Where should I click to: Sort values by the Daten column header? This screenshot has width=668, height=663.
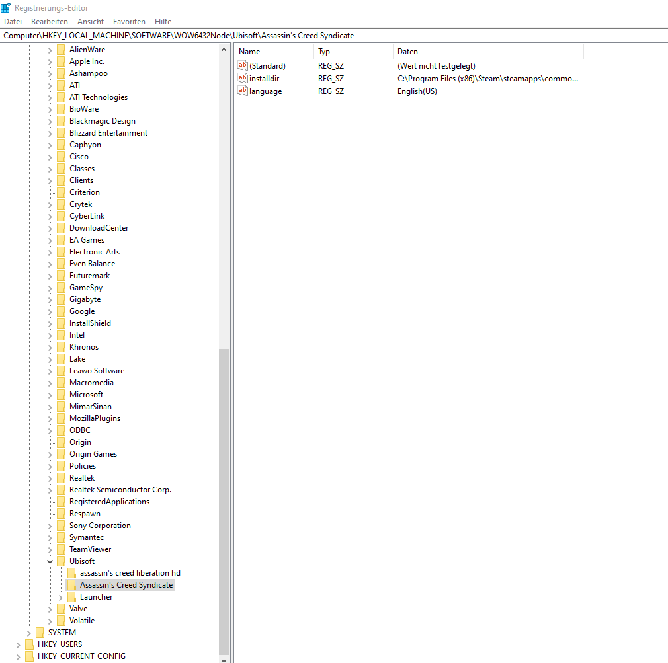pos(488,52)
